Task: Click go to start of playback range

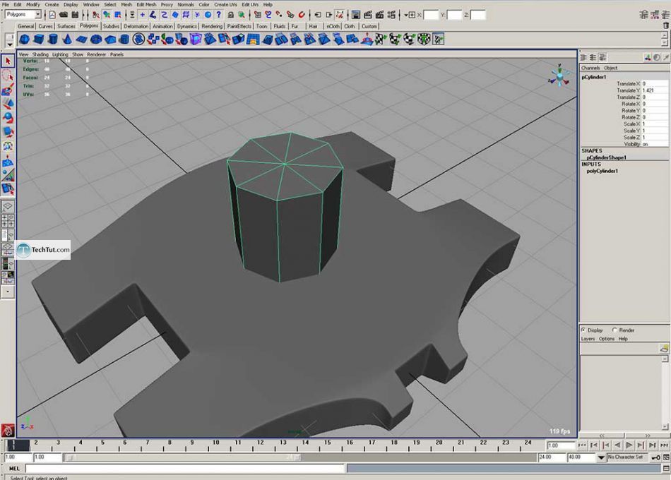Action: point(582,445)
